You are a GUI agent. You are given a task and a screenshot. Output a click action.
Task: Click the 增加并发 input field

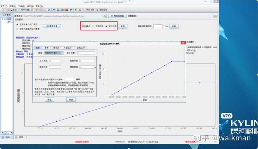coord(55,67)
